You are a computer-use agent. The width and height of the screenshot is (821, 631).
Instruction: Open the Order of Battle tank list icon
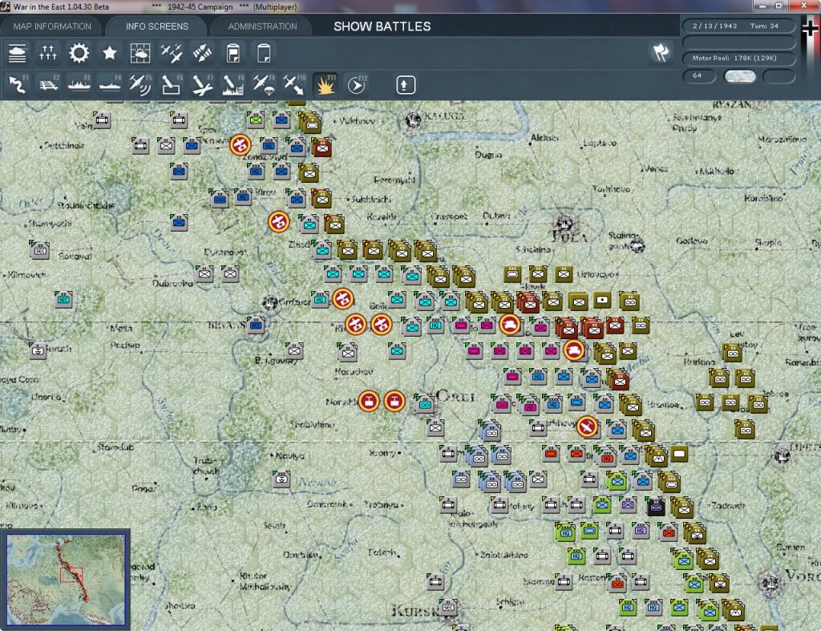point(18,54)
